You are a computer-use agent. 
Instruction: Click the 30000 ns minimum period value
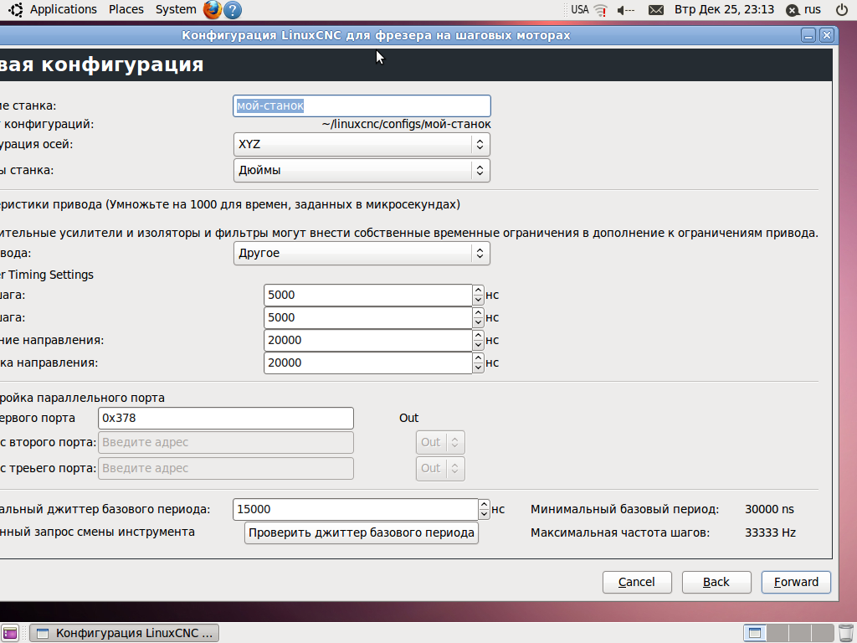click(x=769, y=509)
